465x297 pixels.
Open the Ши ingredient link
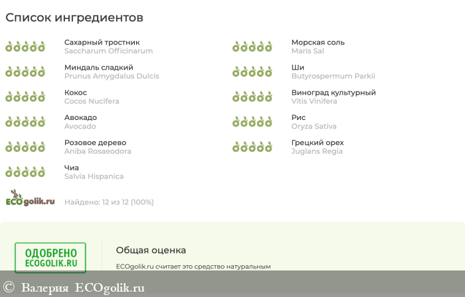(x=298, y=68)
